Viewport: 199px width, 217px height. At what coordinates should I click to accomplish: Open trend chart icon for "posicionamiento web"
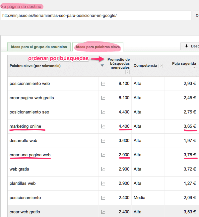tap(103, 84)
